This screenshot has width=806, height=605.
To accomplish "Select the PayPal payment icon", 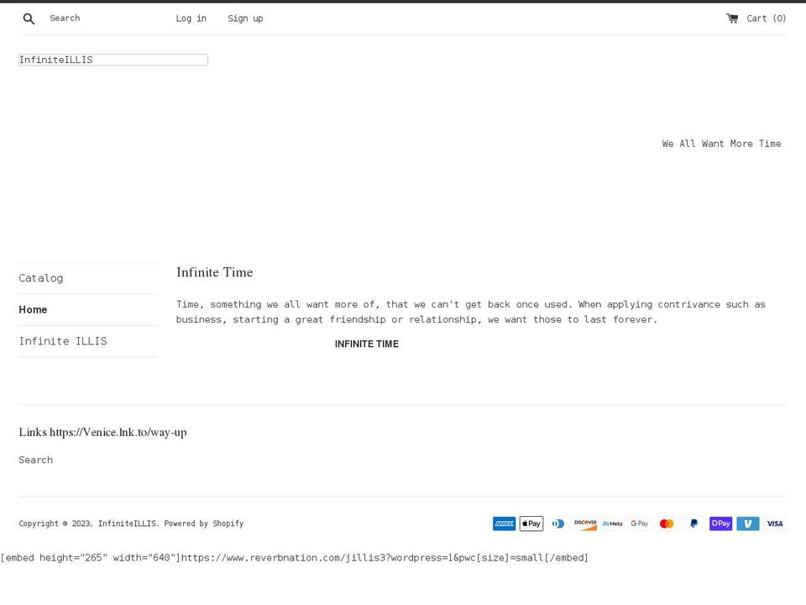I will pos(694,523).
